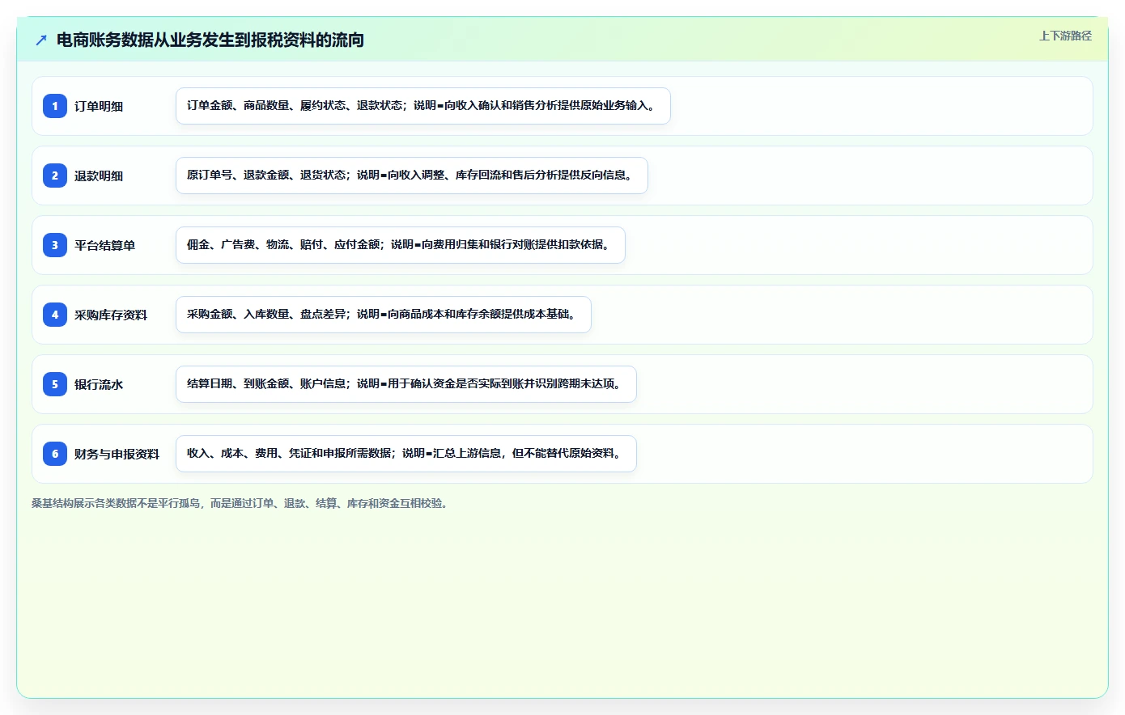Click the description box starting with 佣金、广告费
This screenshot has height=715, width=1125.
401,245
